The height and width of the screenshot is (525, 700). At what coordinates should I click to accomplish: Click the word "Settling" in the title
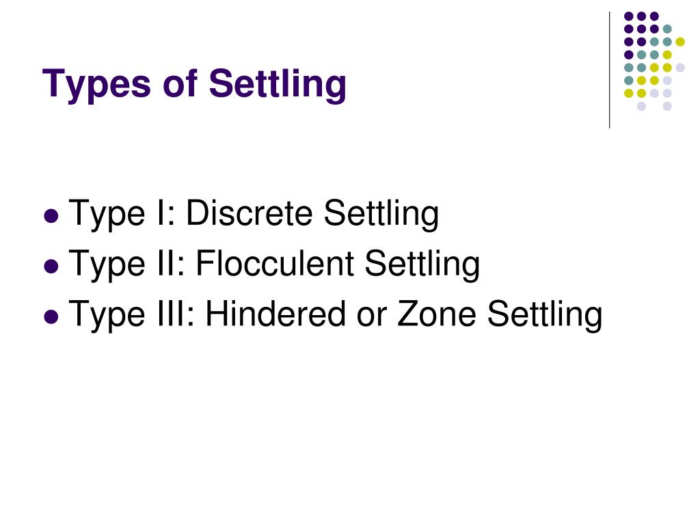[x=278, y=84]
